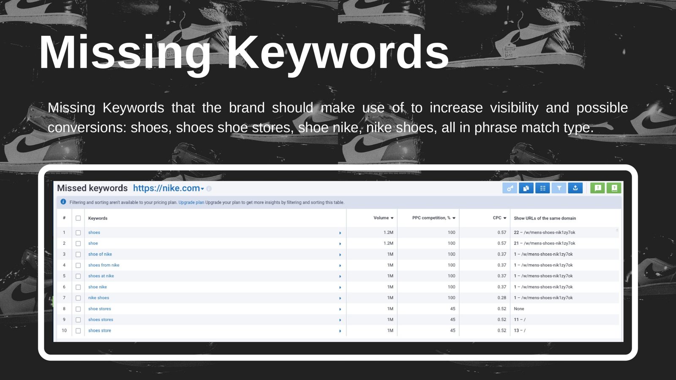Open the 'shoes store' keyword link

[100, 331]
